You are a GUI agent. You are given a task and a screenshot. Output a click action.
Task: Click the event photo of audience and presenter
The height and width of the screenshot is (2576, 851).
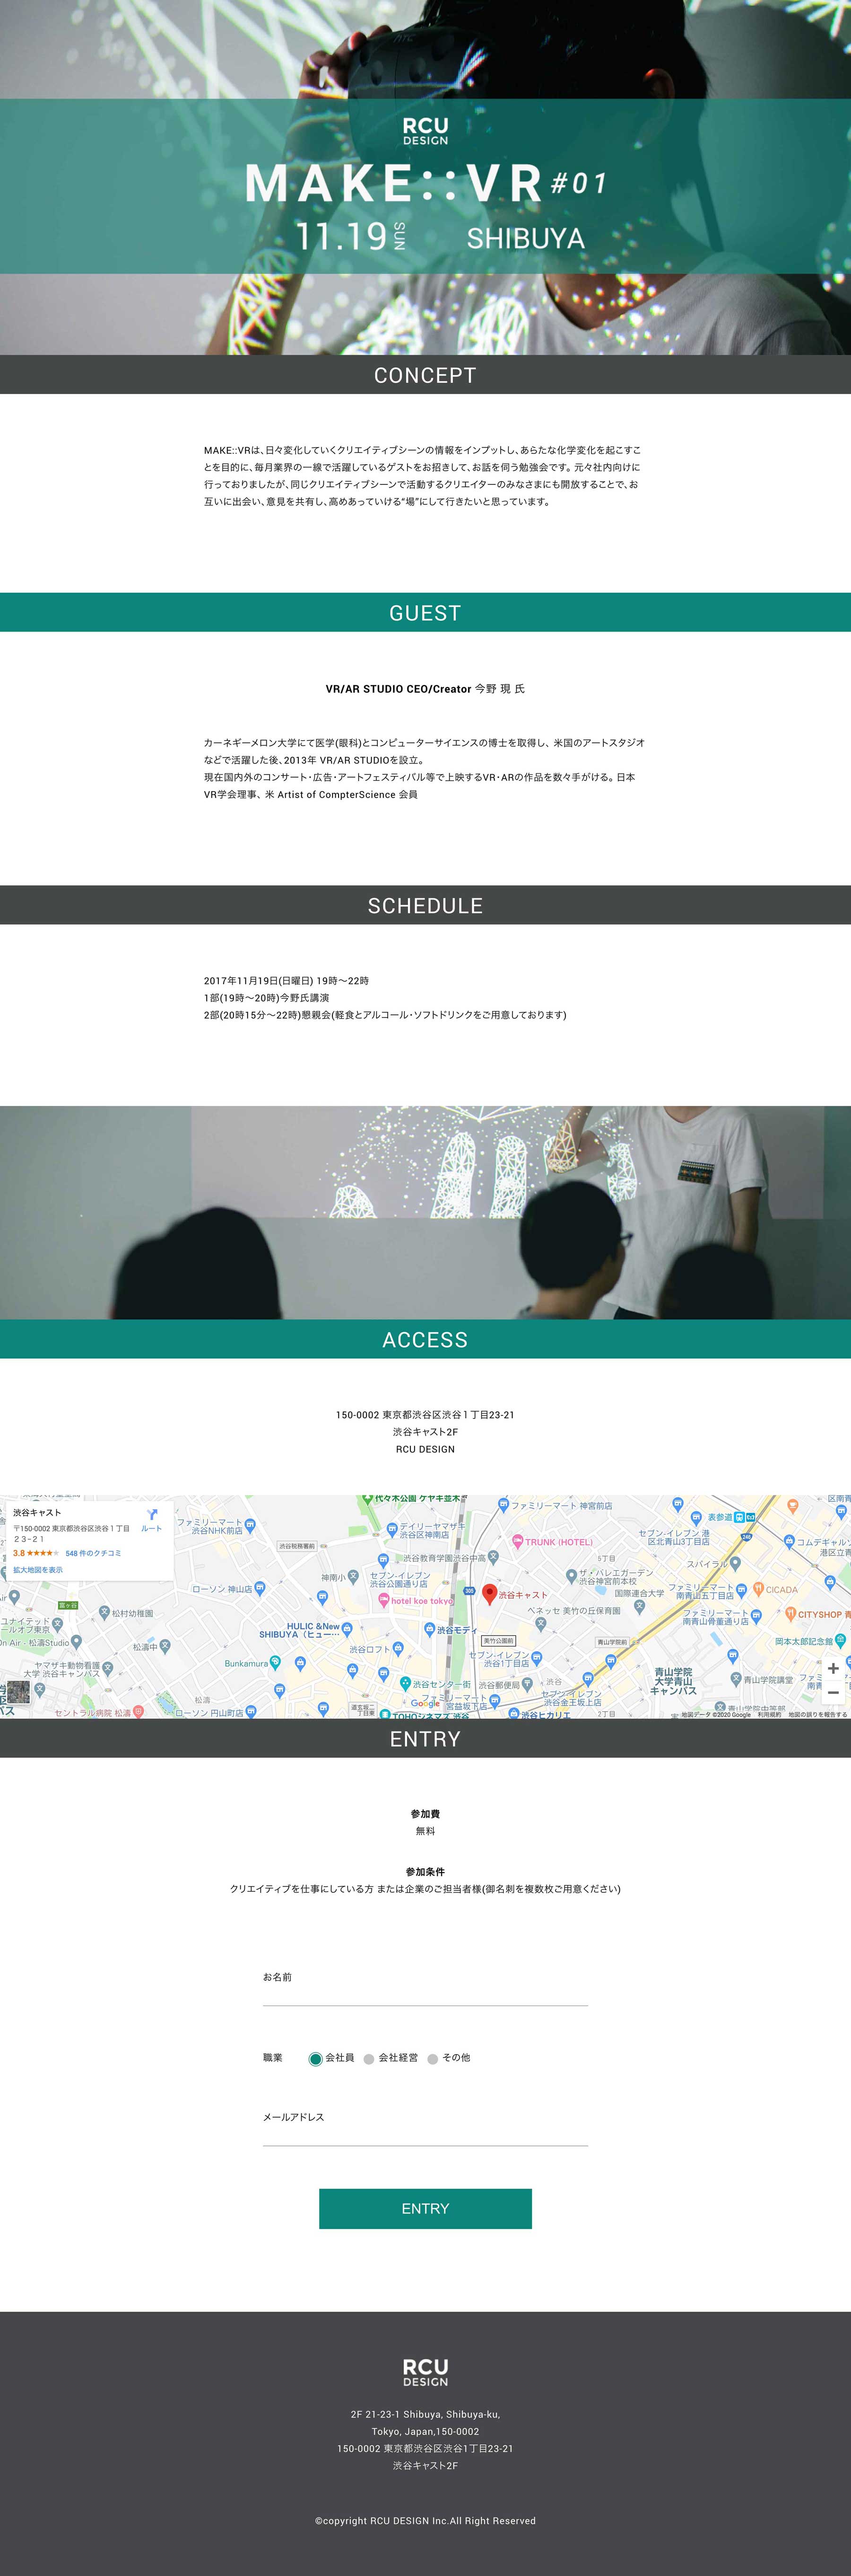click(425, 1213)
